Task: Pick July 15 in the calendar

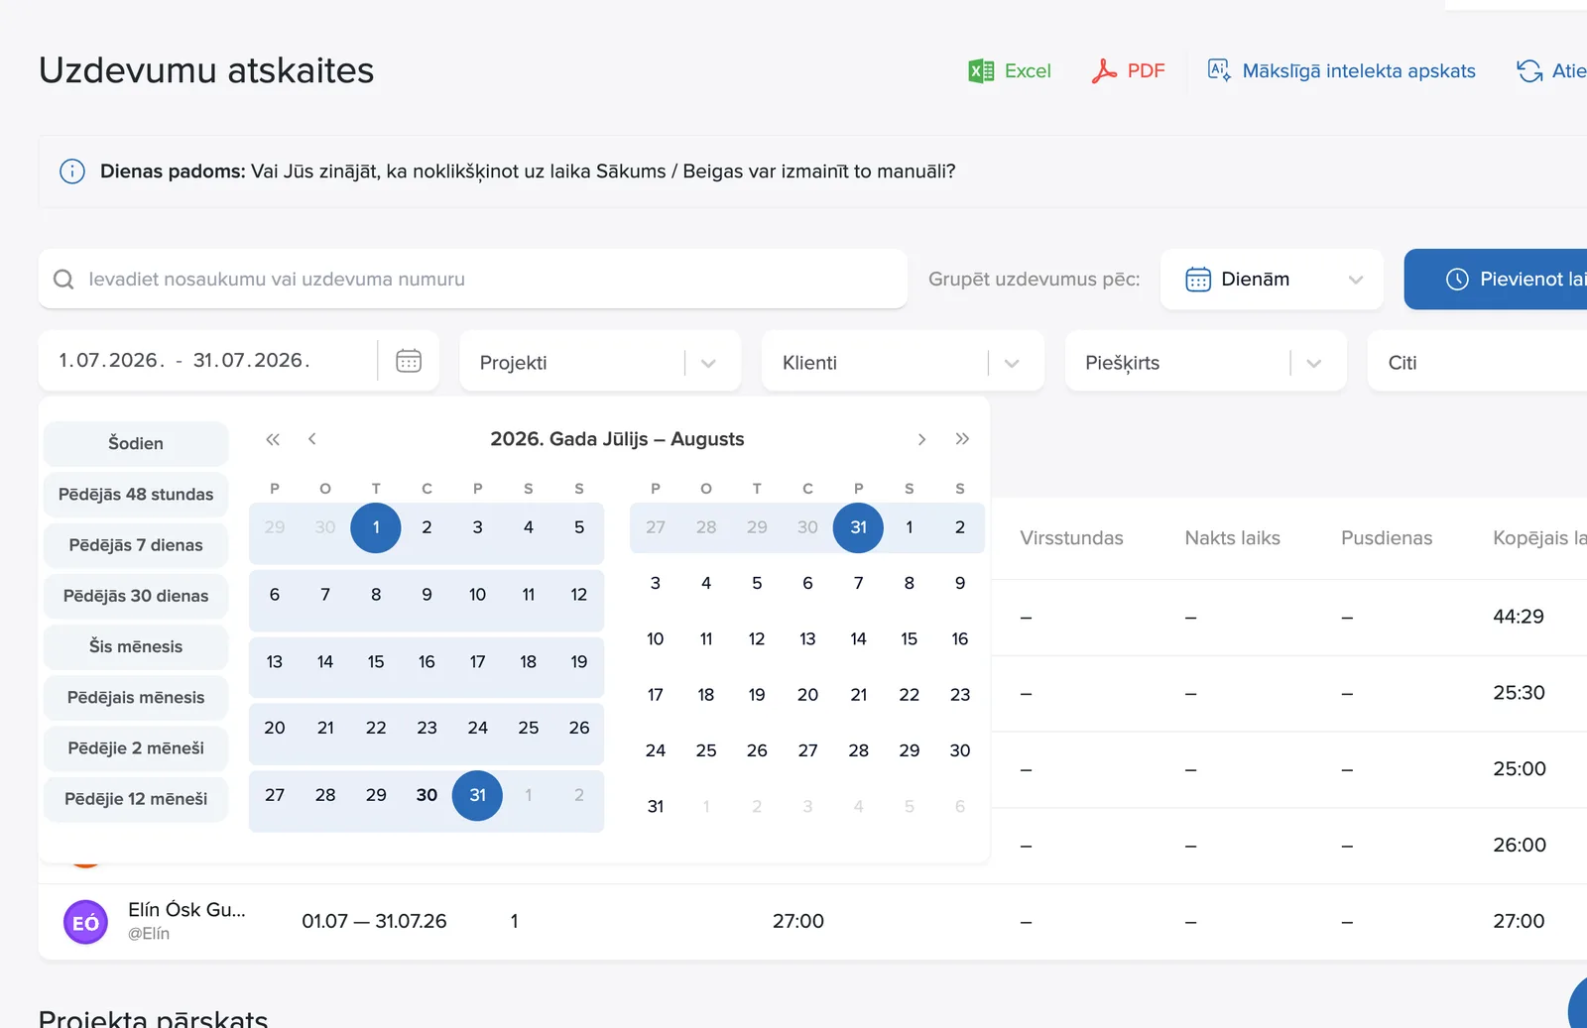Action: [x=376, y=661]
